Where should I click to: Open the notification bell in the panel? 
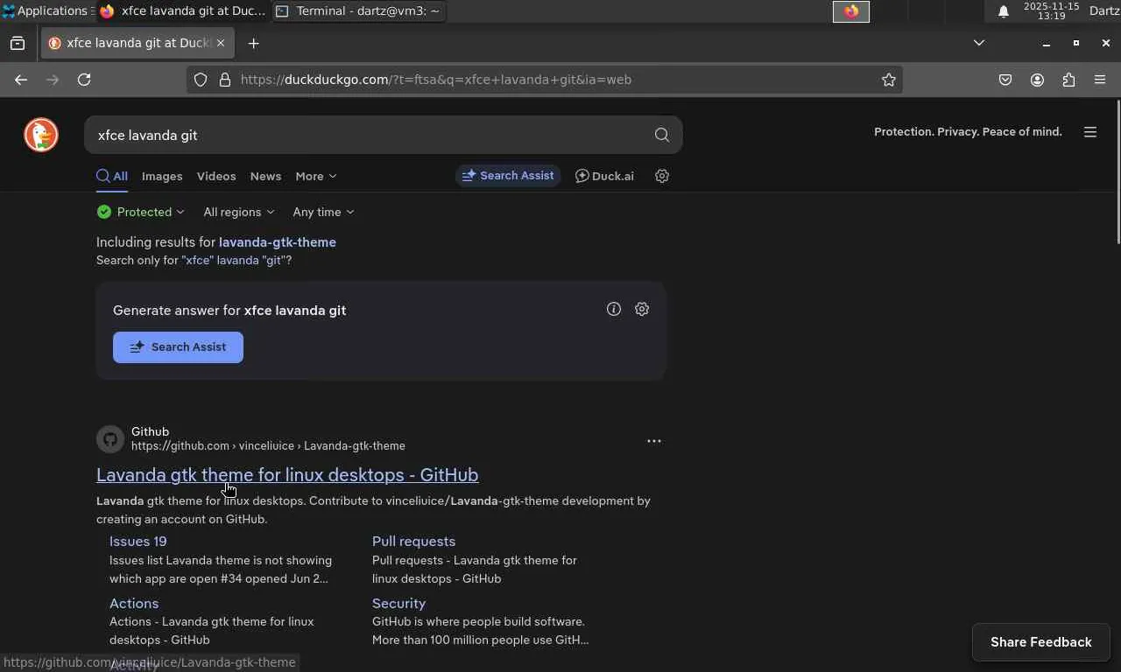tap(1004, 11)
